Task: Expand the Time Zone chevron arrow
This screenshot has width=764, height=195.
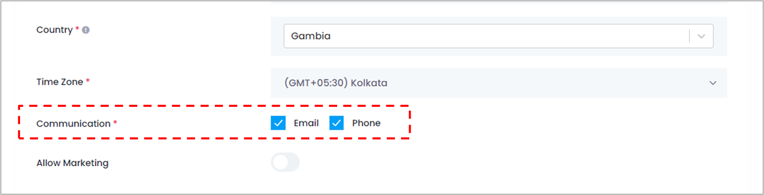Action: [x=713, y=83]
